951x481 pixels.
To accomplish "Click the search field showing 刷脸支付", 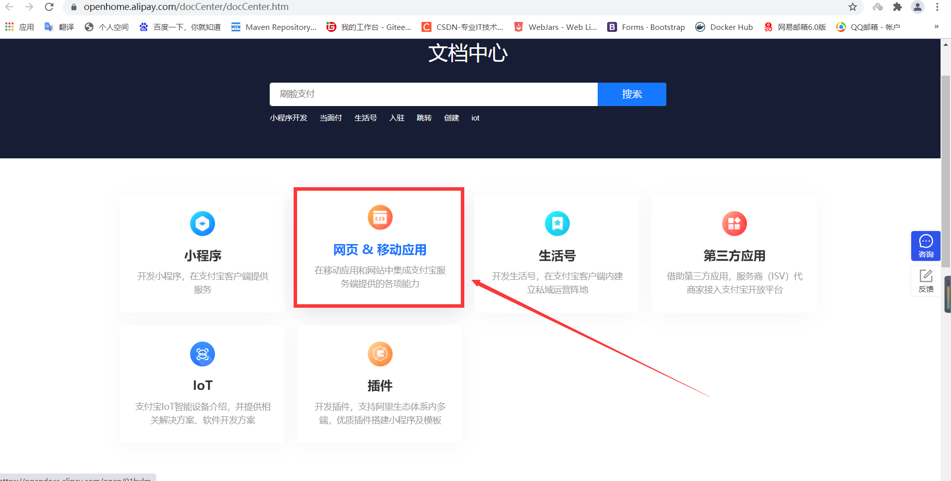I will point(433,94).
